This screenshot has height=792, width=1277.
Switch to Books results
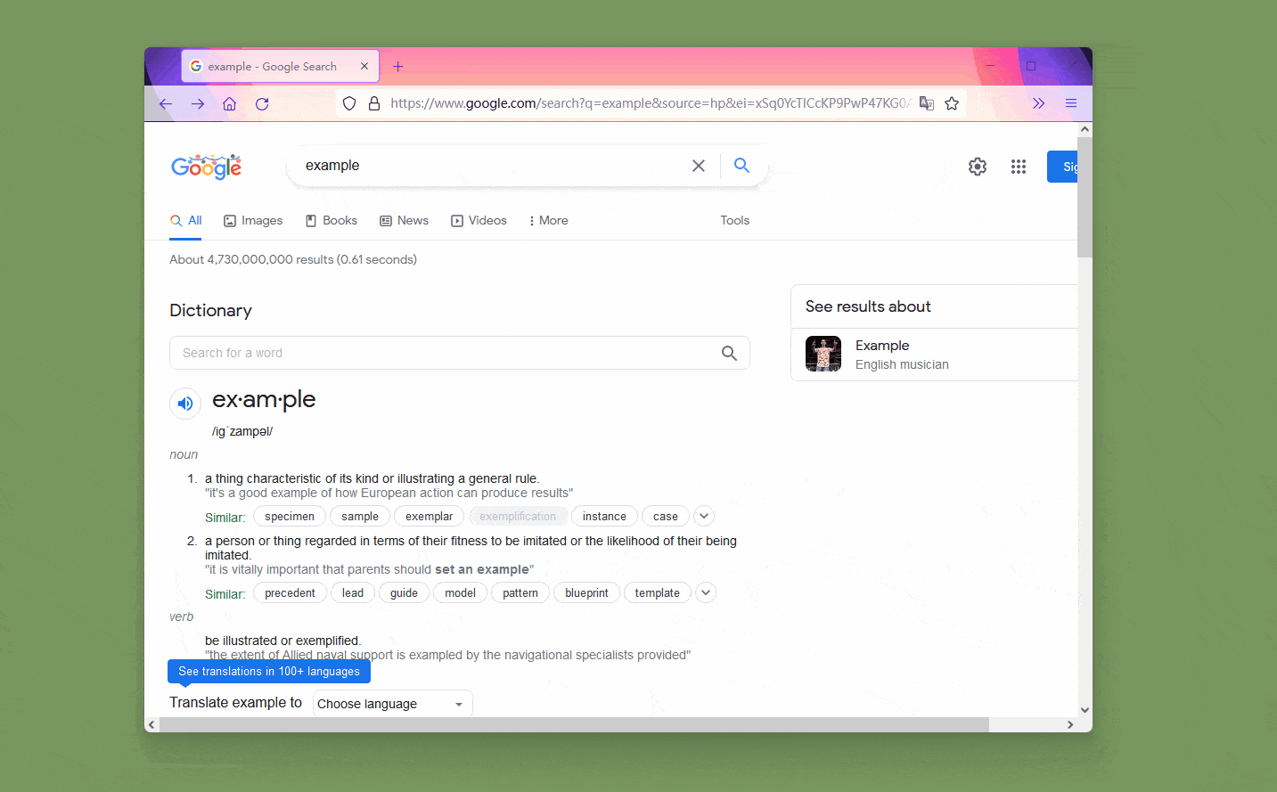point(332,221)
